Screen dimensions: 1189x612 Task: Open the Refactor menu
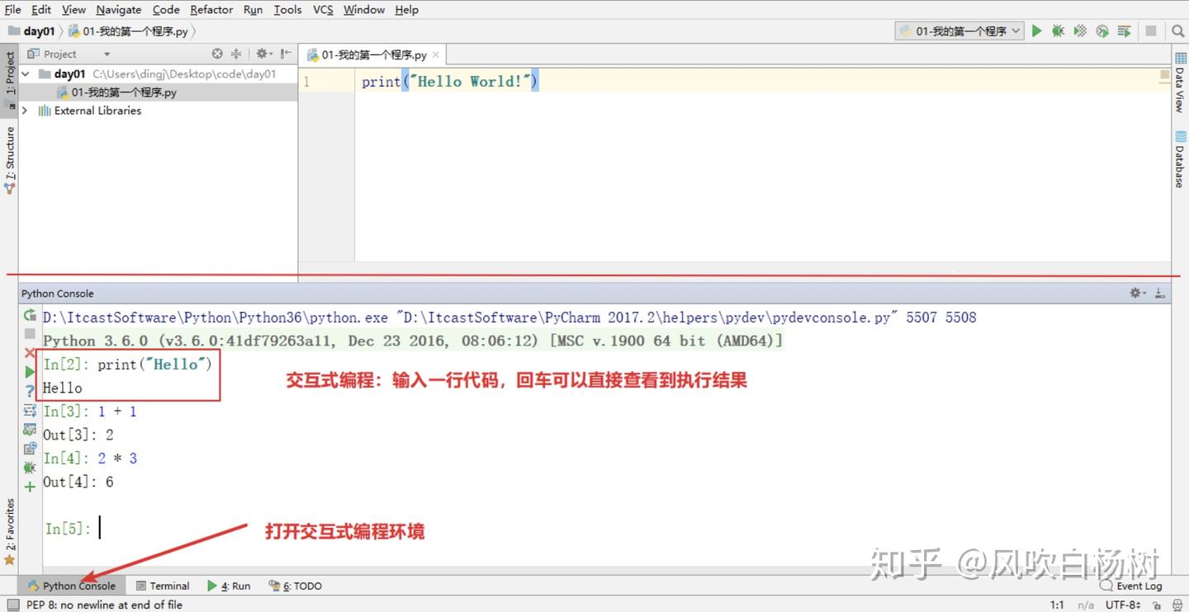tap(211, 9)
